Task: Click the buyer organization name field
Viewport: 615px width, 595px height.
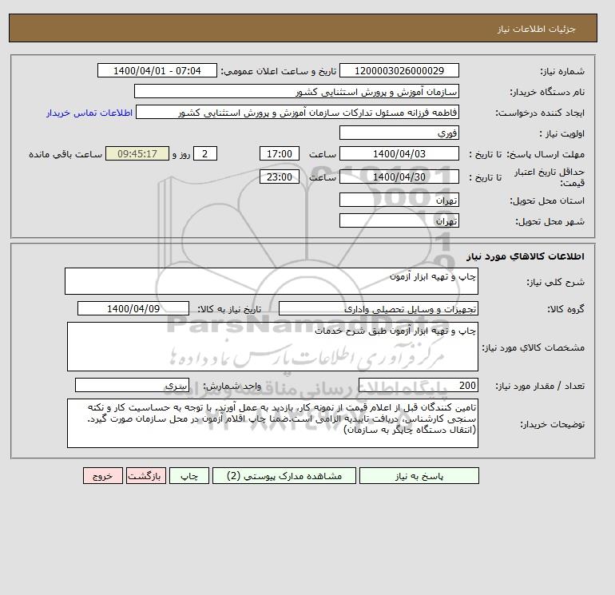Action: coord(296,91)
